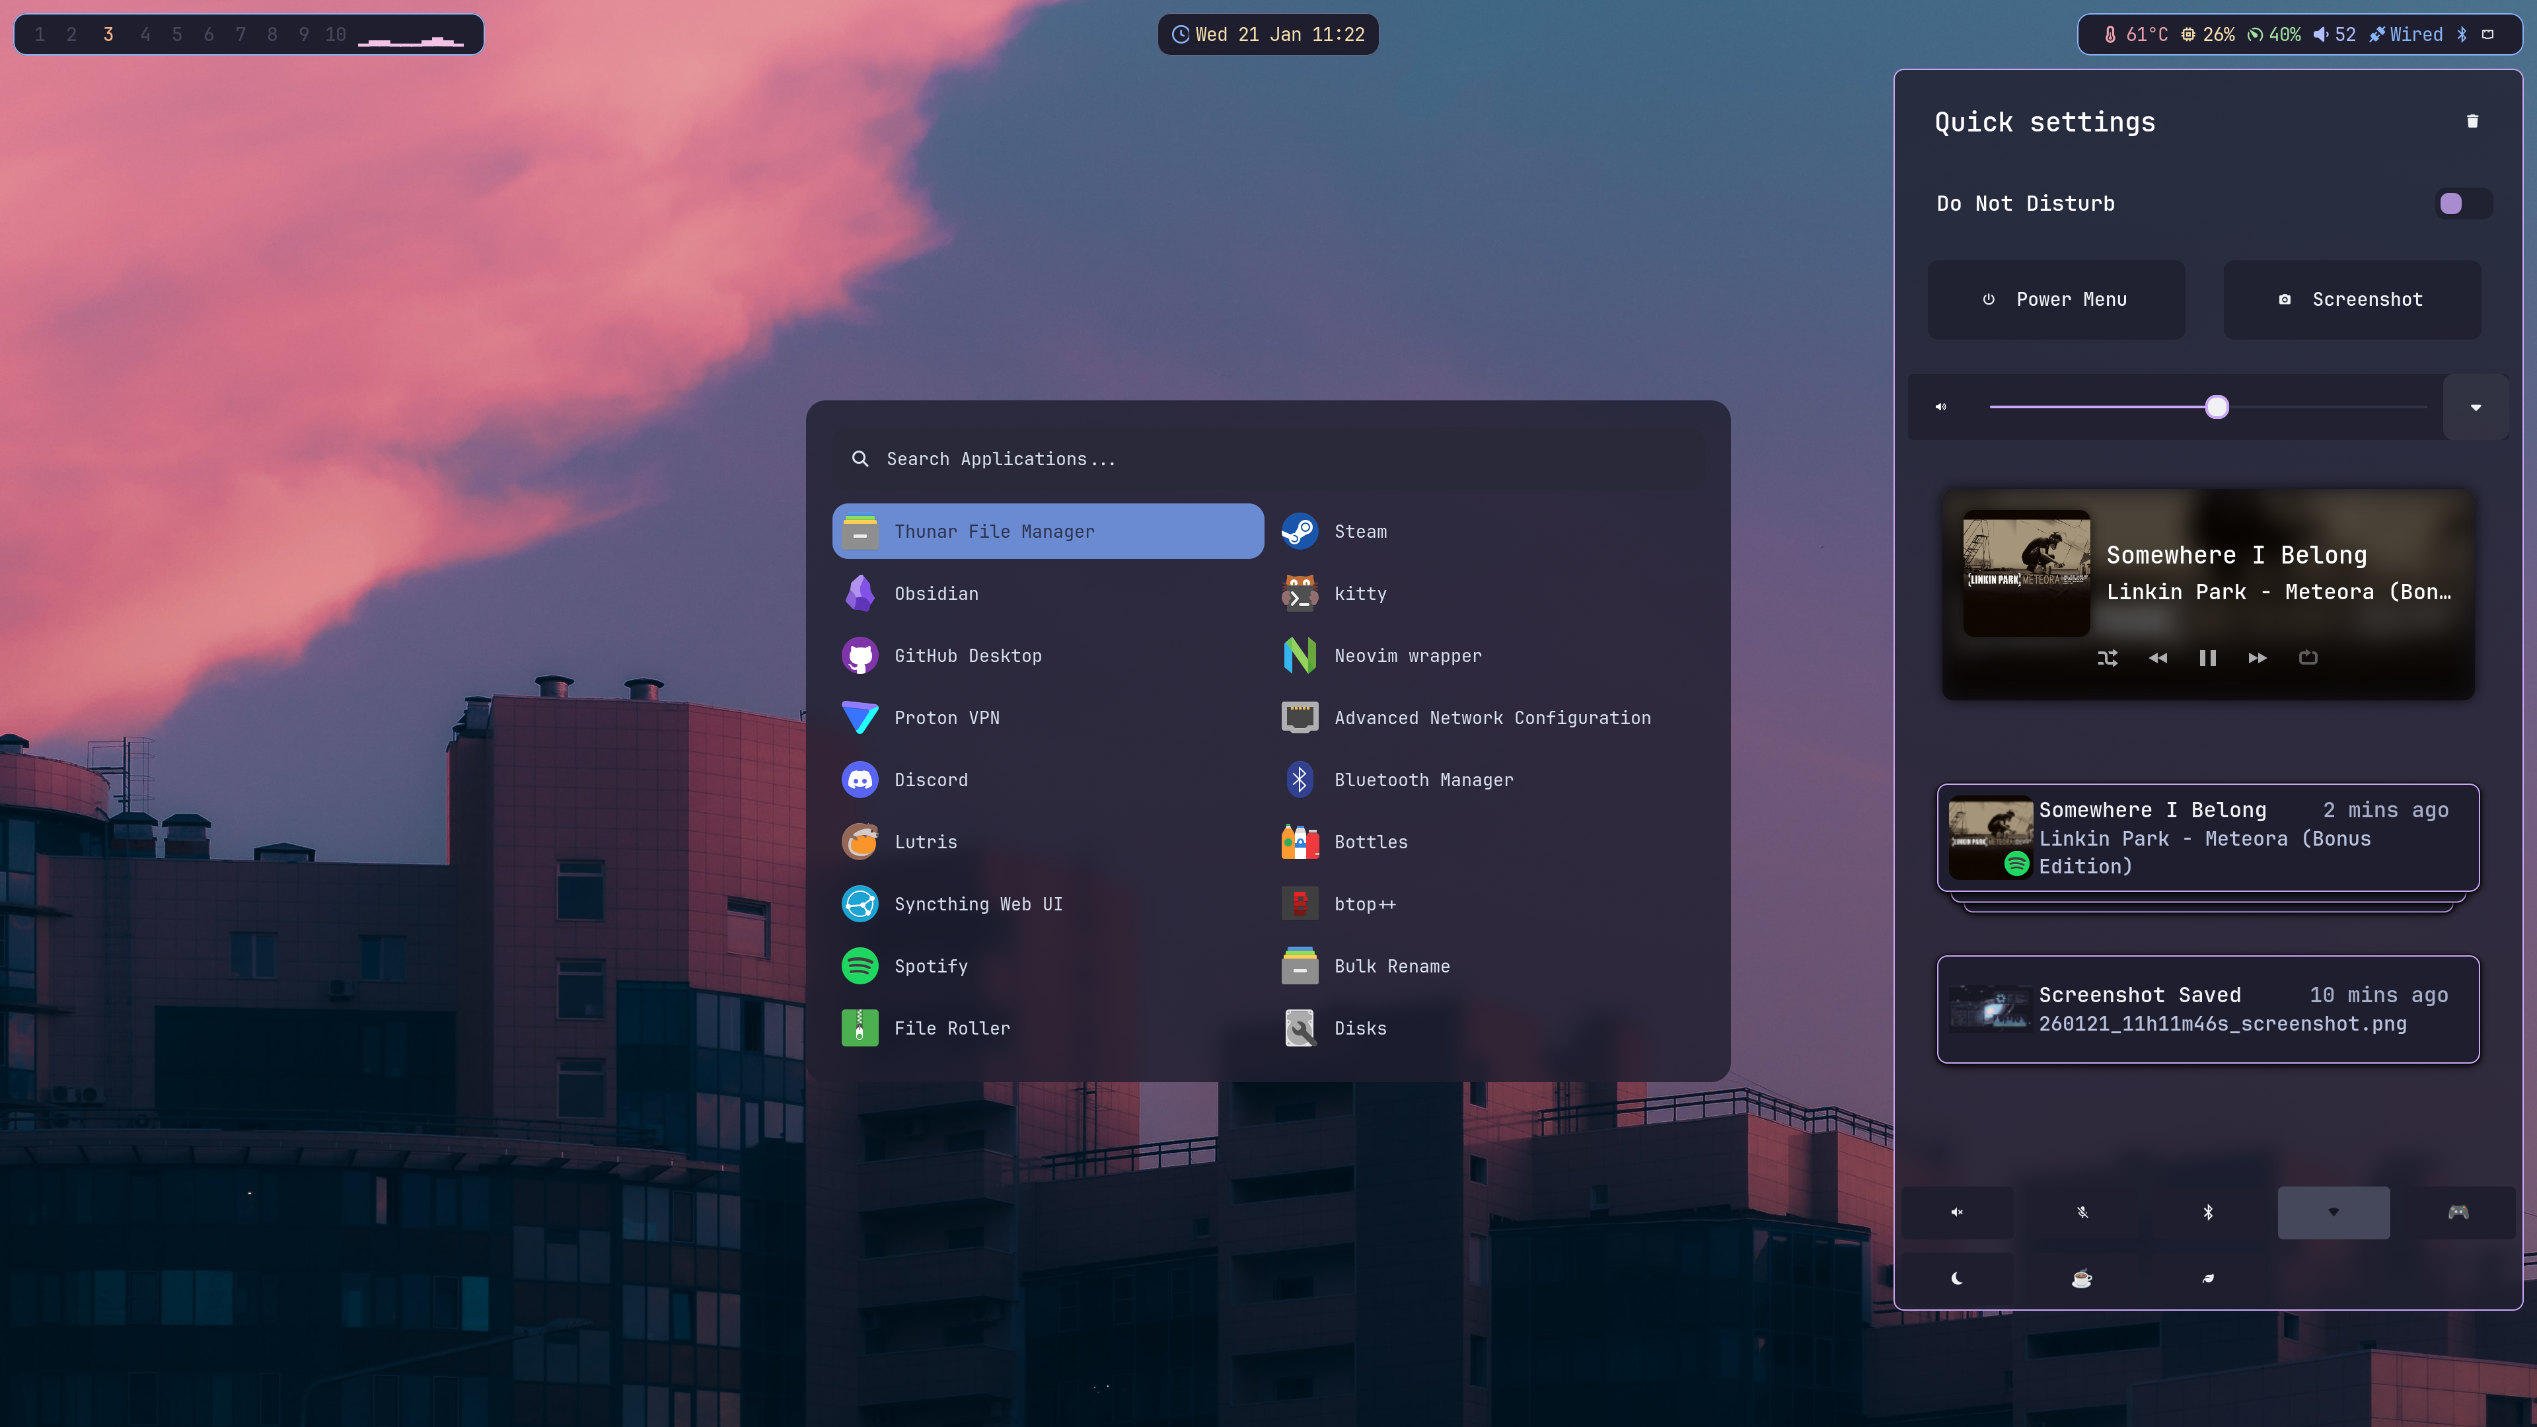The image size is (2537, 1427).
Task: Toggle the highlighted network tile
Action: (2333, 1212)
